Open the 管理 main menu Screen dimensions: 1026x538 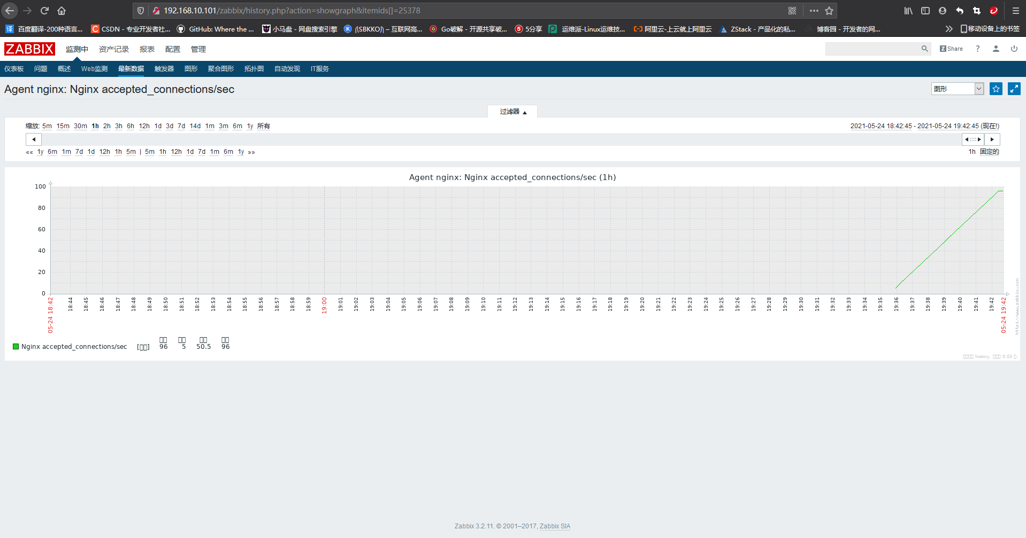[198, 49]
